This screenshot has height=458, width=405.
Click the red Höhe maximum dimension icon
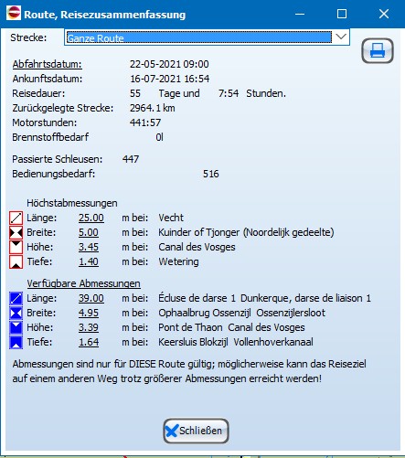click(16, 247)
